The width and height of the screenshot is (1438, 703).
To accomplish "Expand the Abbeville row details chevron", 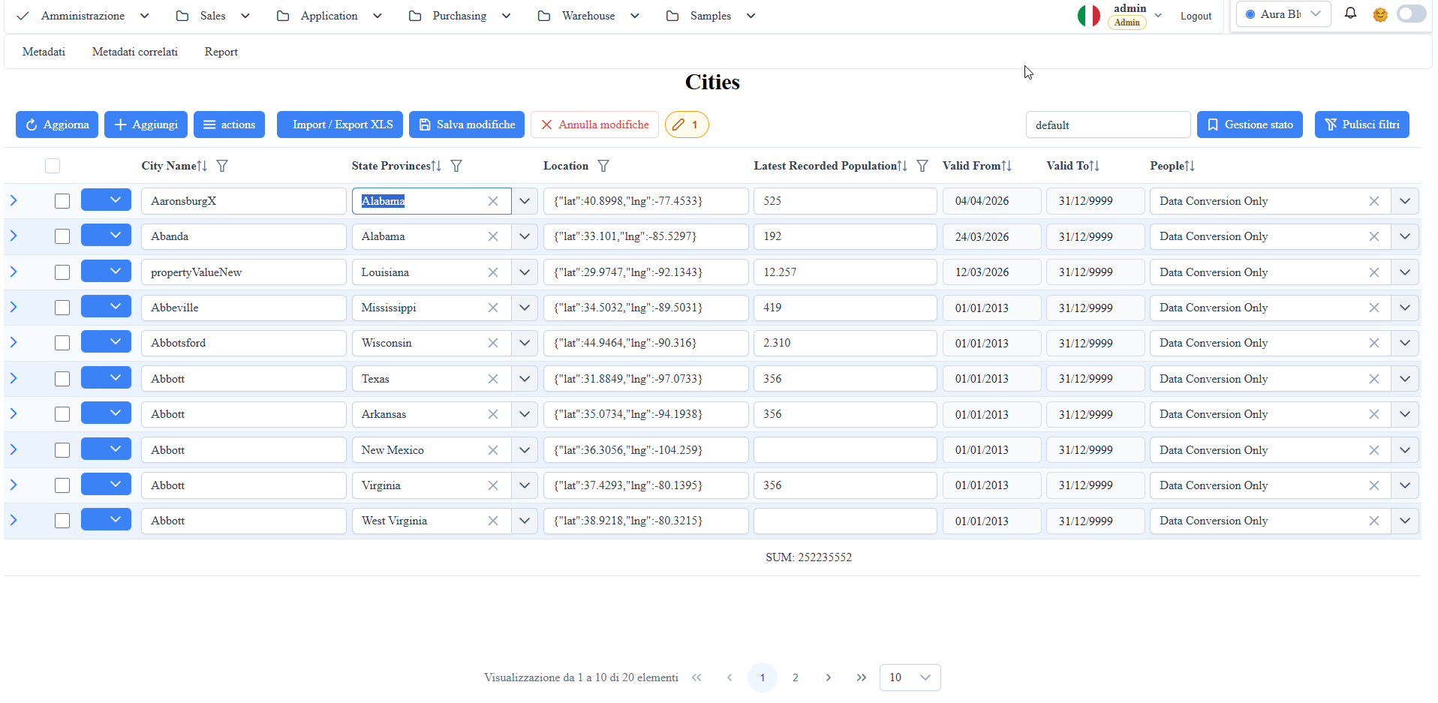I will 14,307.
